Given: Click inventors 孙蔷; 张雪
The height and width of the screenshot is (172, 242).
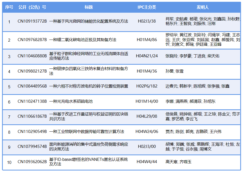Looking at the screenshot, I should point(174,71).
